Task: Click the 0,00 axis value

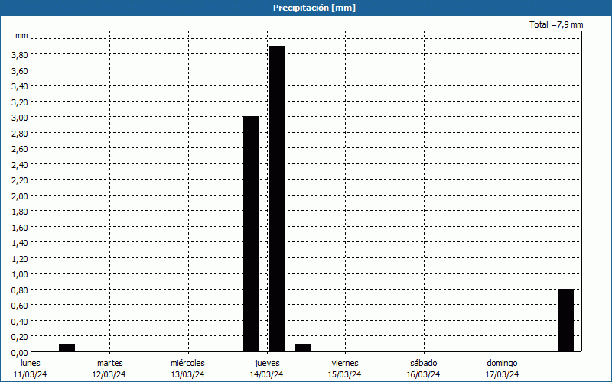Action: point(20,352)
